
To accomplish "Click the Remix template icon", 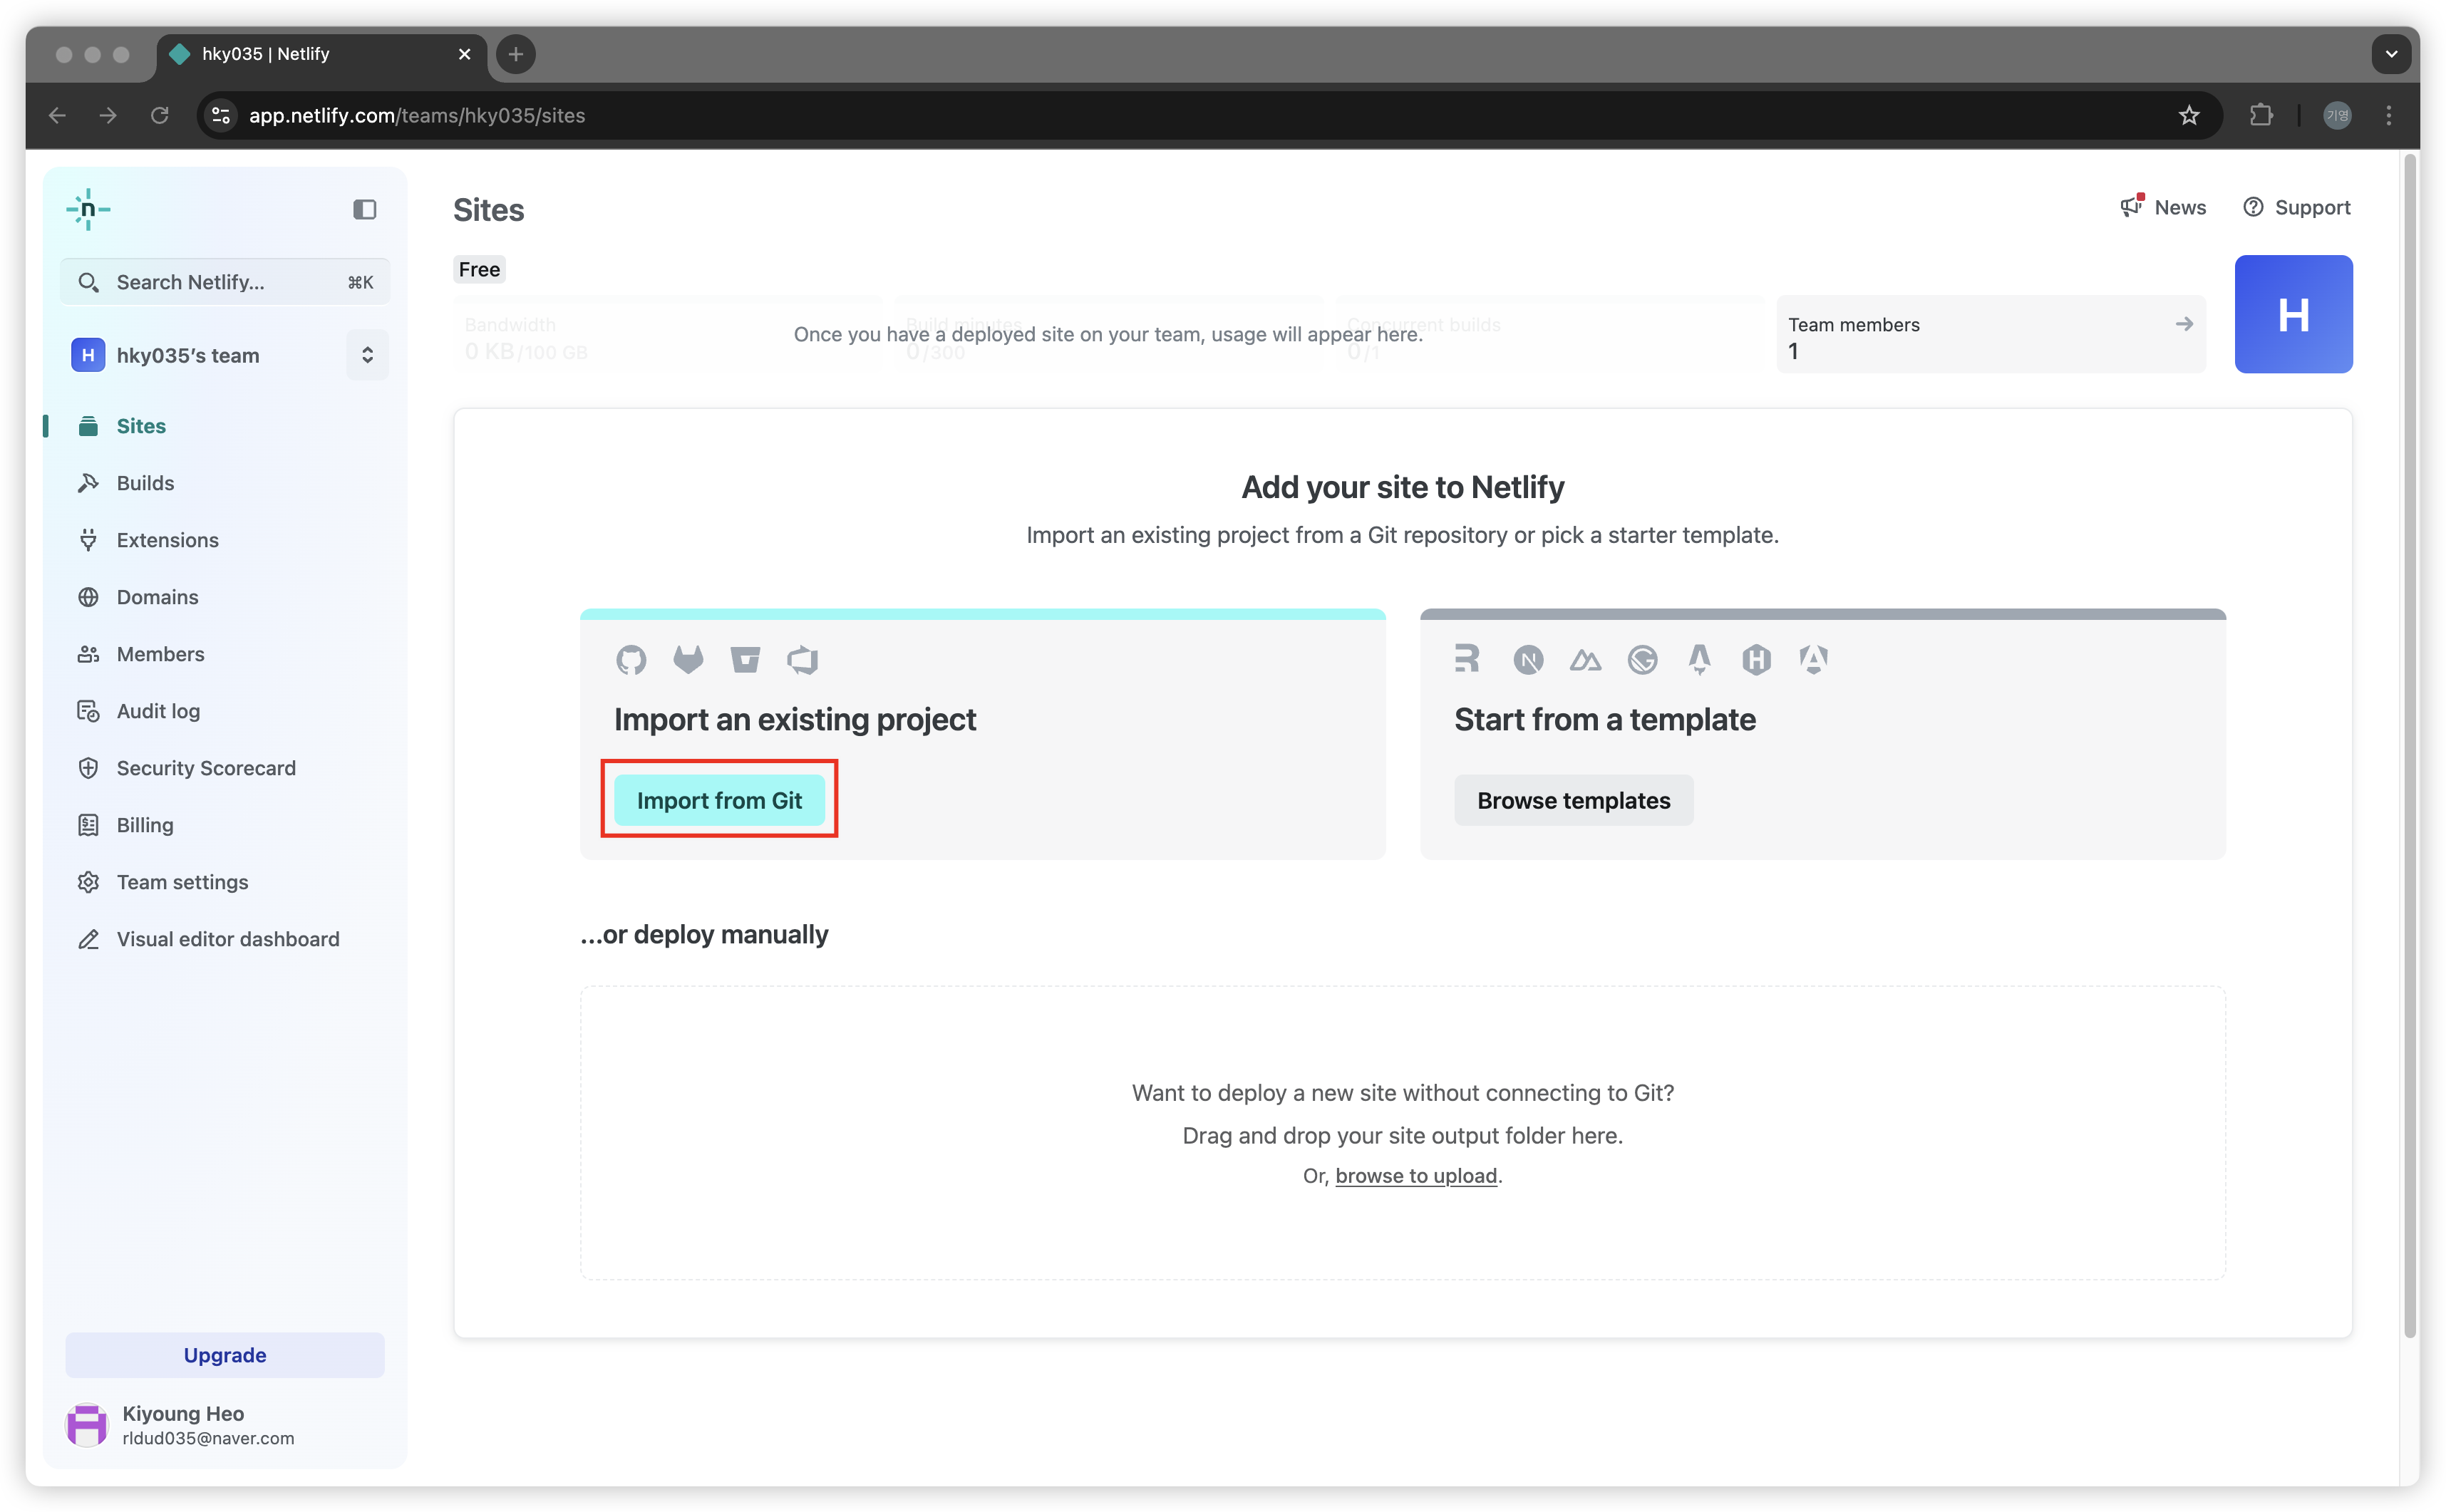I will (x=1467, y=659).
